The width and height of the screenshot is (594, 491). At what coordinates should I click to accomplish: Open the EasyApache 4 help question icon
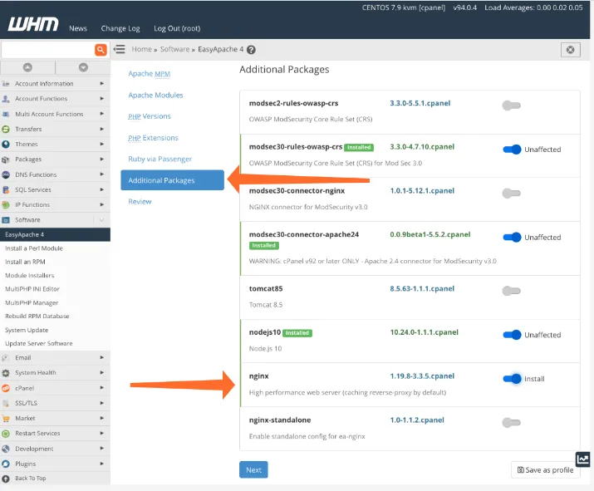click(251, 50)
